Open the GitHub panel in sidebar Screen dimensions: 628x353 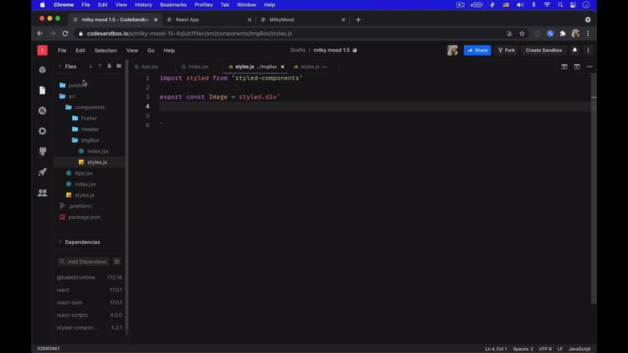tap(42, 152)
